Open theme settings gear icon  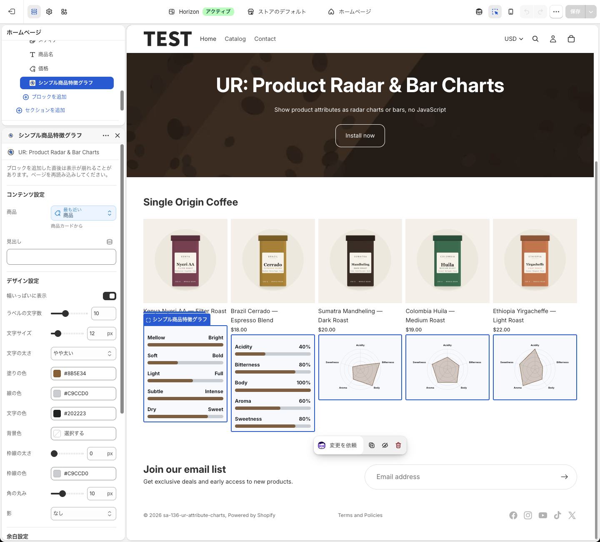click(x=49, y=12)
